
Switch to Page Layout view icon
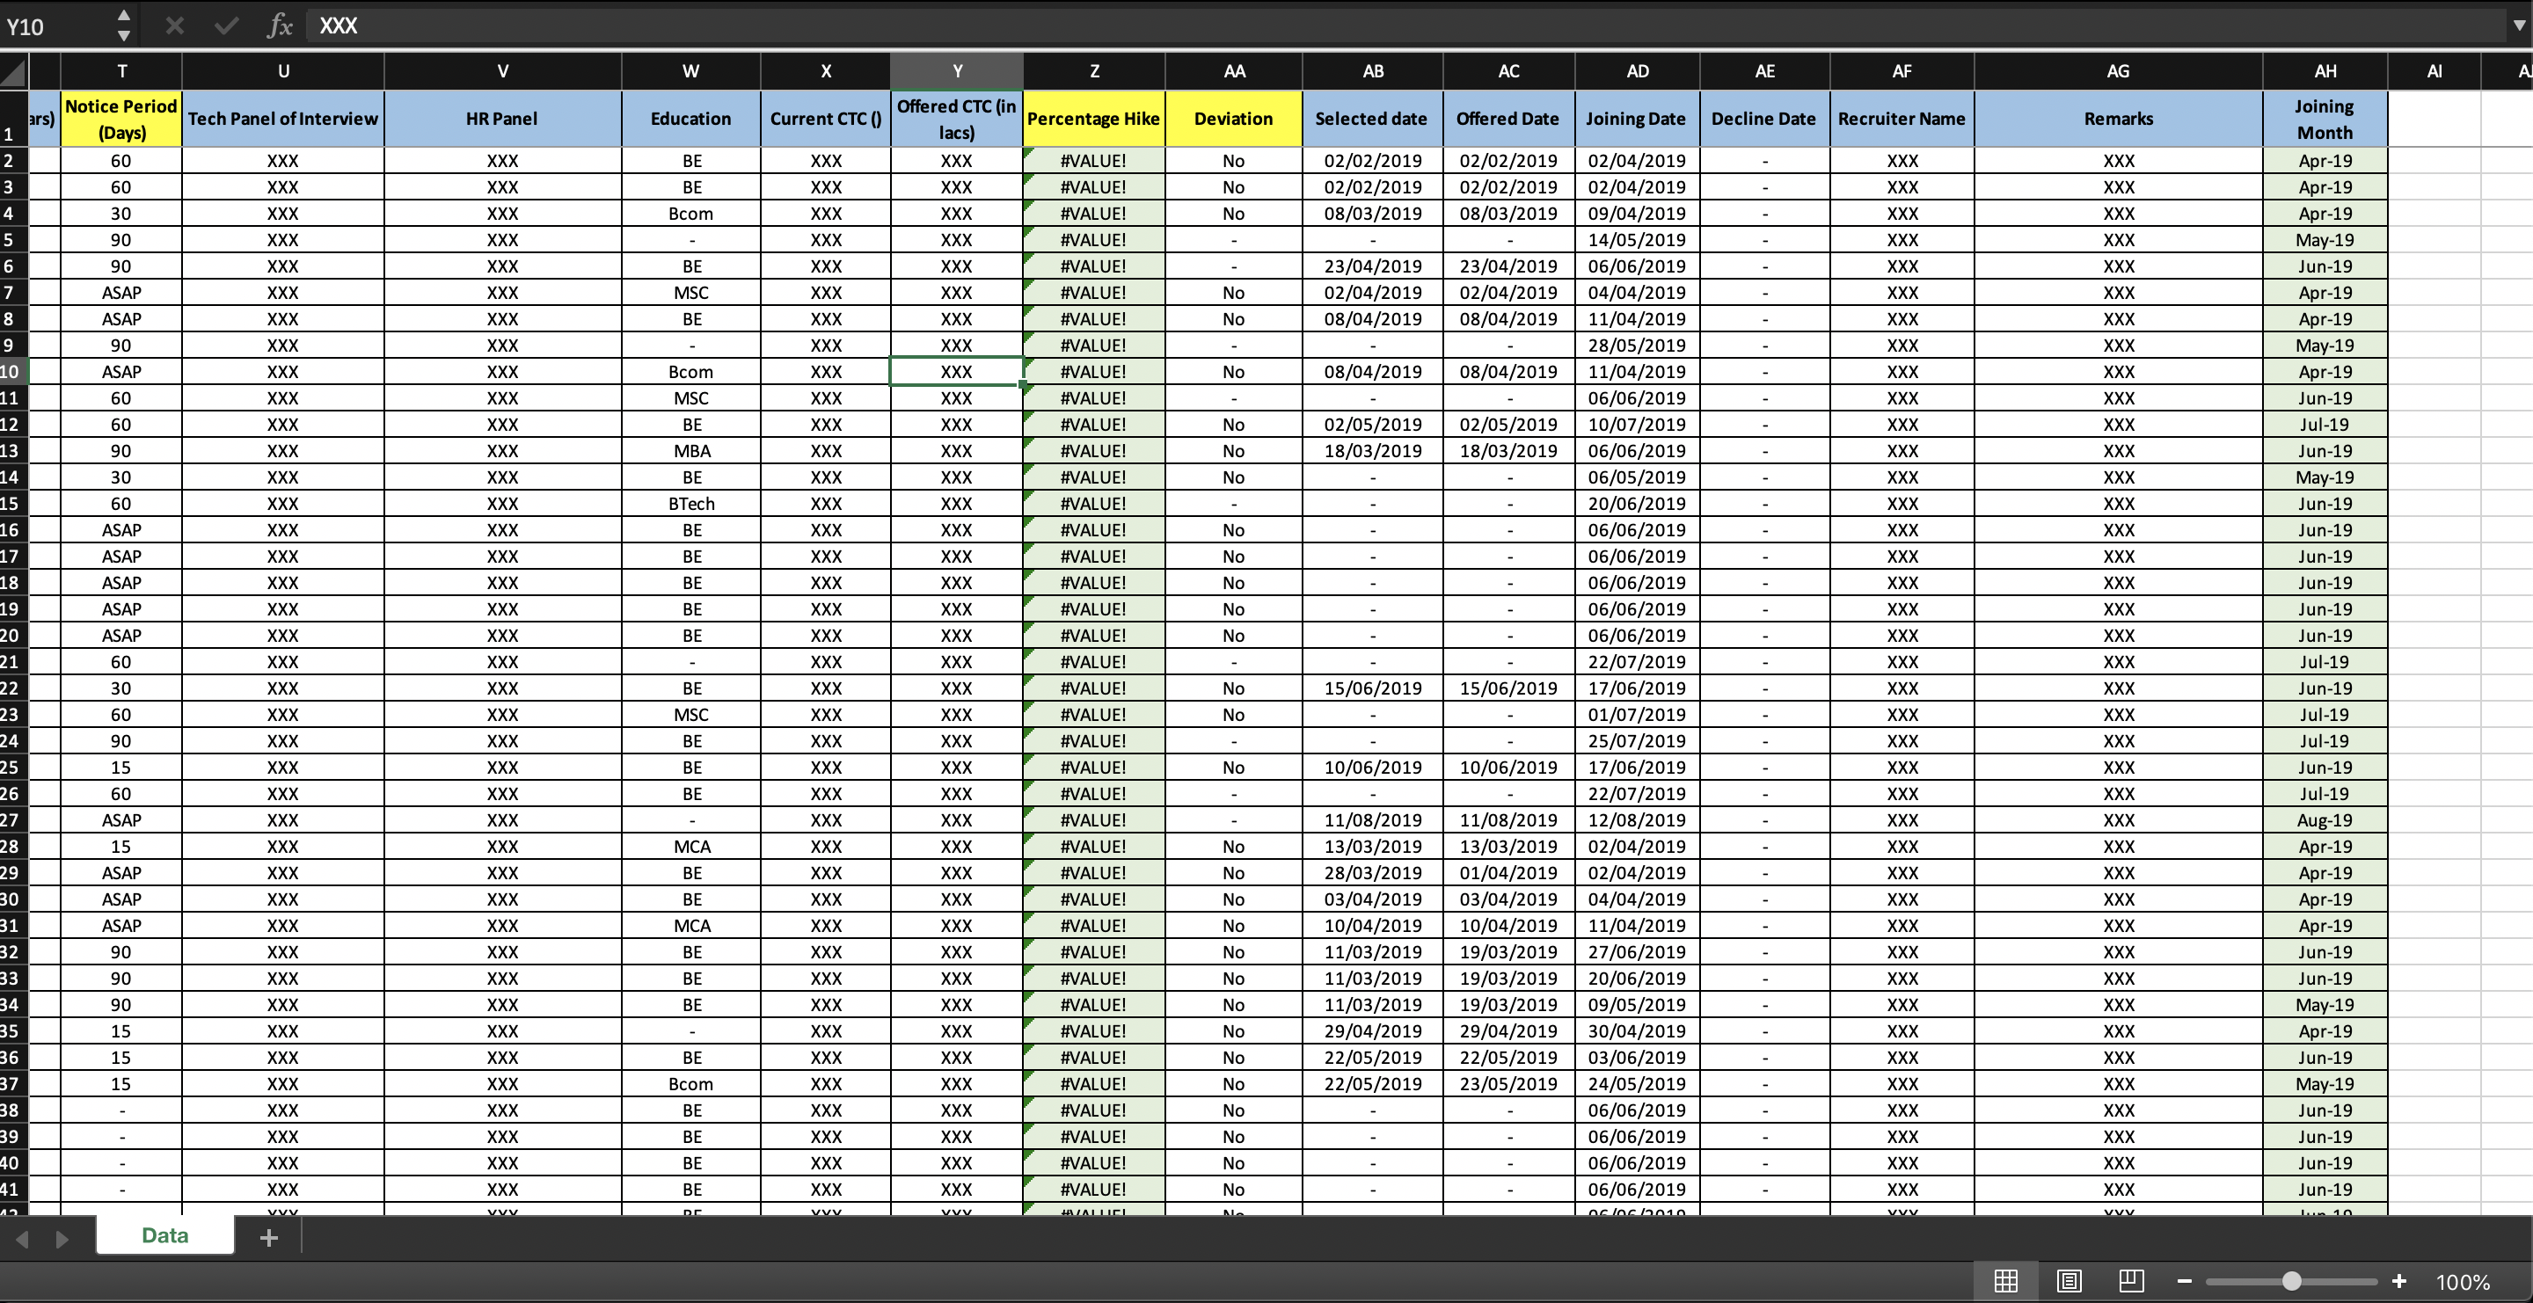(x=2069, y=1280)
